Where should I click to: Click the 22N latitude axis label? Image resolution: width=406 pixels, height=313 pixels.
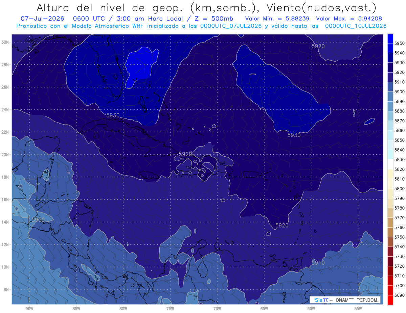[x=5, y=132]
